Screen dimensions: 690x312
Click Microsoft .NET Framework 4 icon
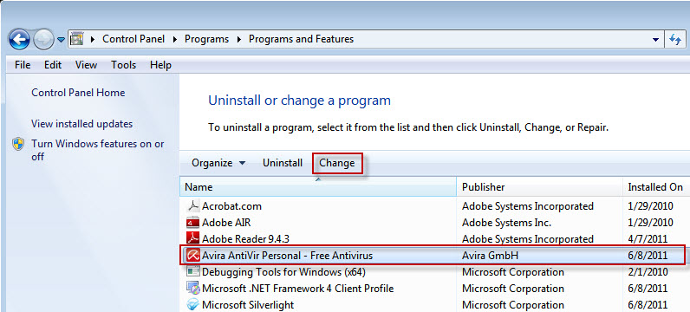pos(192,289)
